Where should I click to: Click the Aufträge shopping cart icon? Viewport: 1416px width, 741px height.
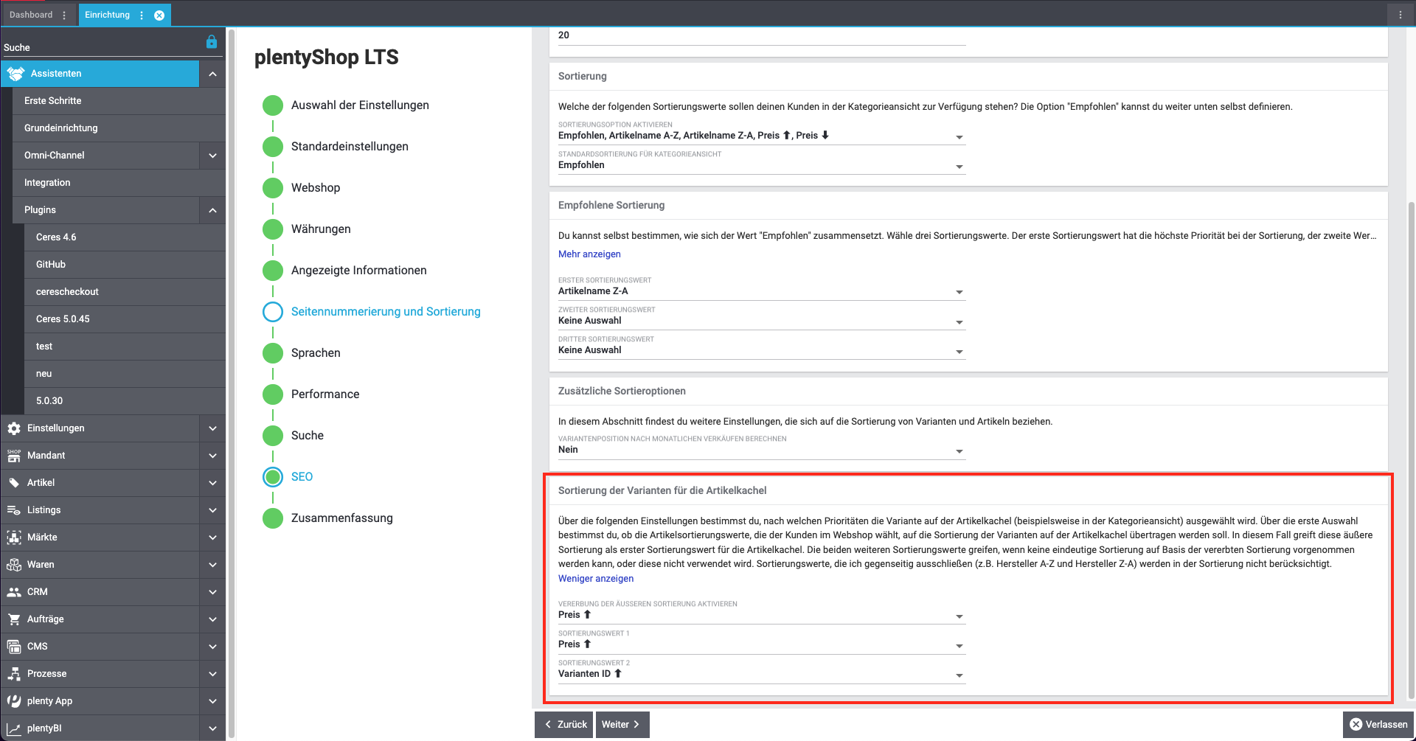pyautogui.click(x=14, y=619)
